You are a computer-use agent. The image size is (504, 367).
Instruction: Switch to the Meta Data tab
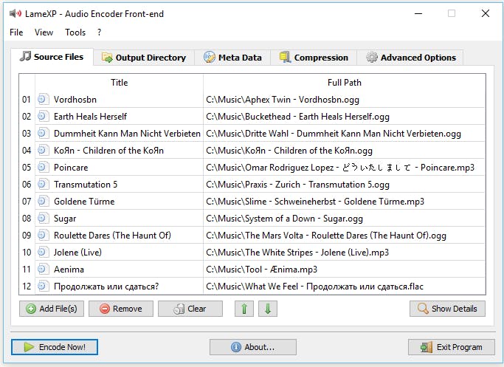232,58
